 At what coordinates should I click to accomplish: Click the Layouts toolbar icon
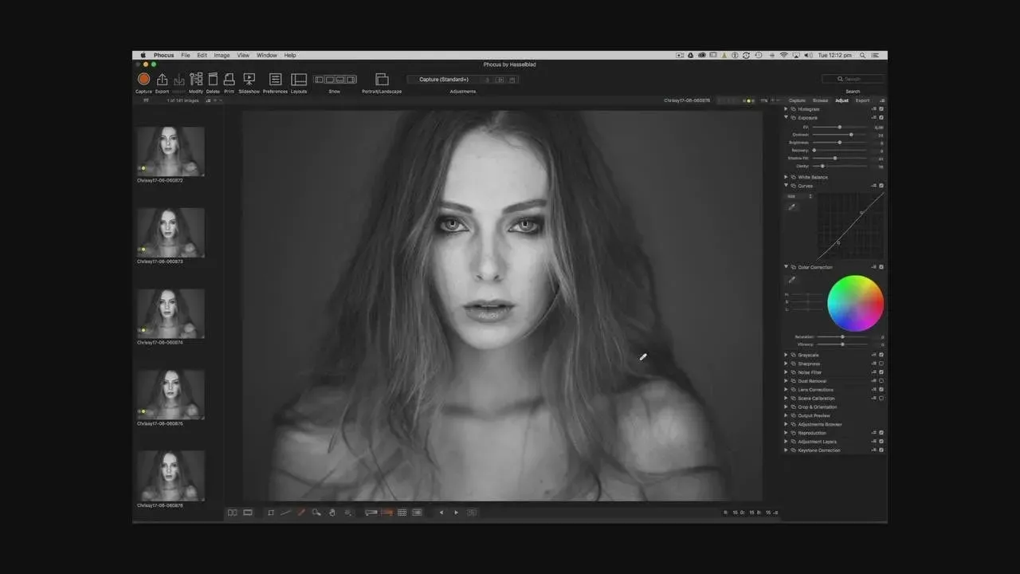tap(299, 79)
